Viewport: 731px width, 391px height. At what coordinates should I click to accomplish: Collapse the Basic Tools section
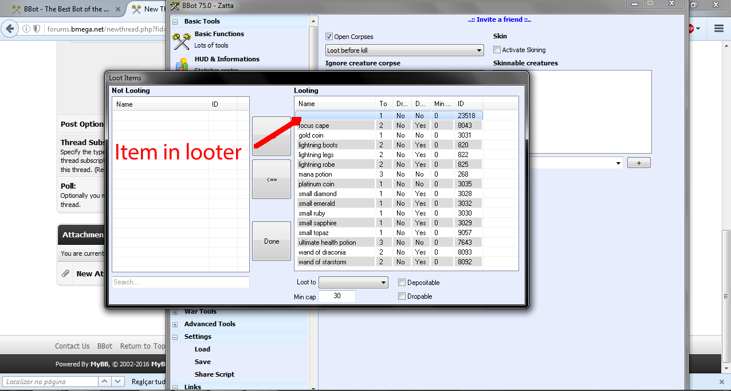click(x=175, y=21)
